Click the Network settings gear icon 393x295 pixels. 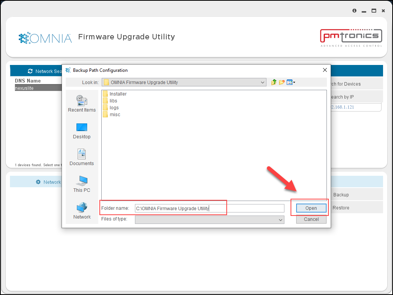click(x=38, y=182)
